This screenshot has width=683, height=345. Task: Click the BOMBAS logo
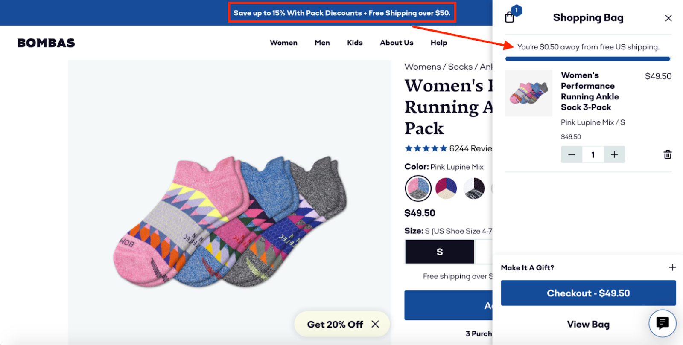46,43
